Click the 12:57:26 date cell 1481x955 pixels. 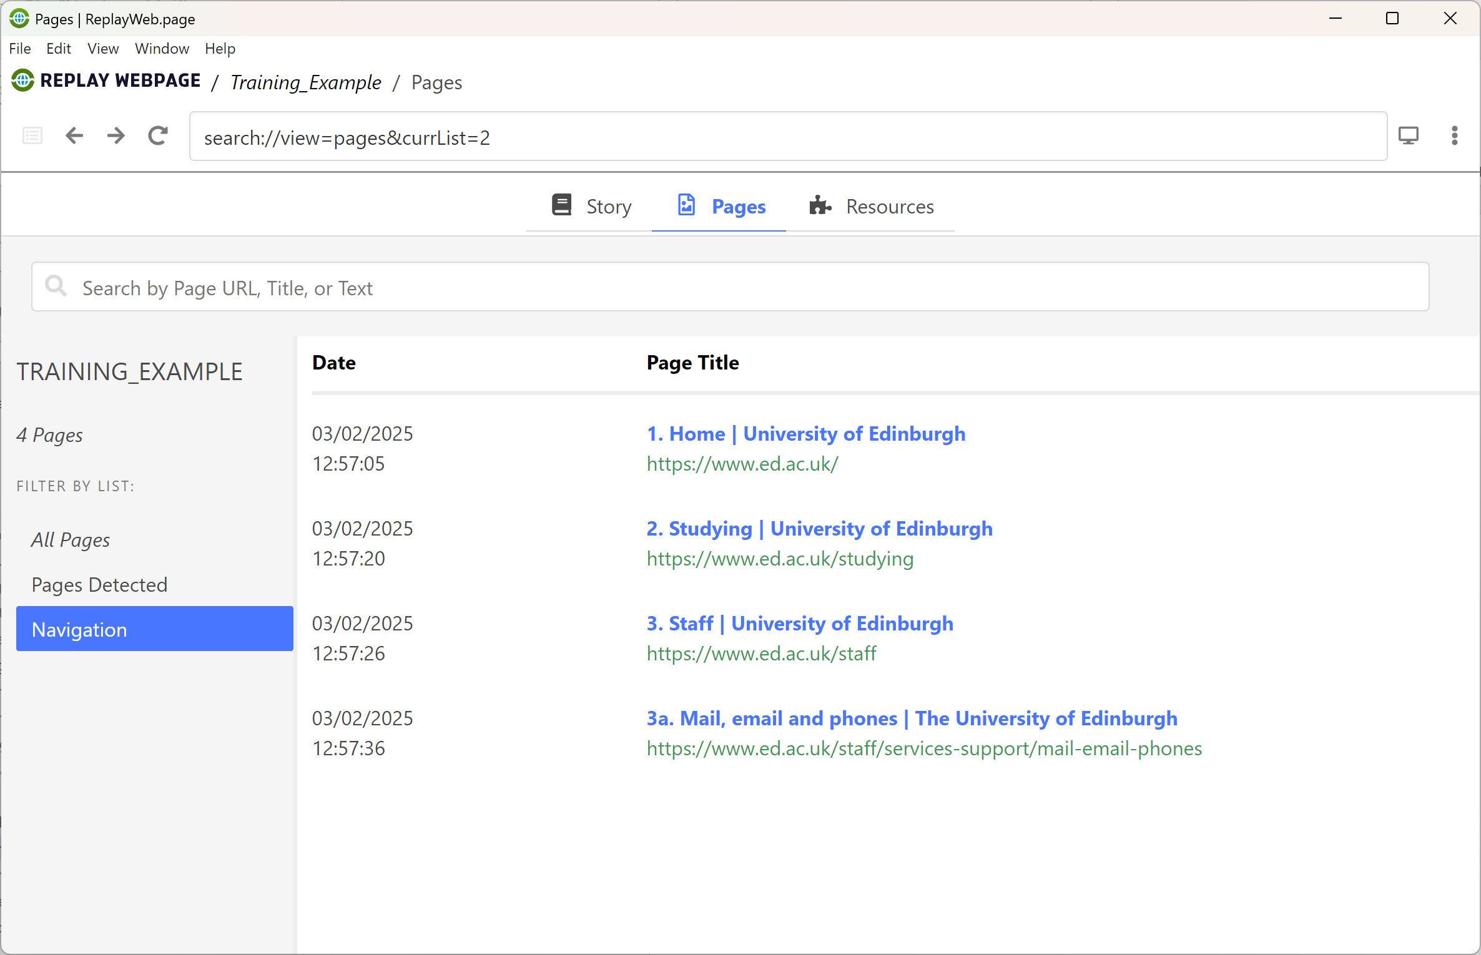362,638
